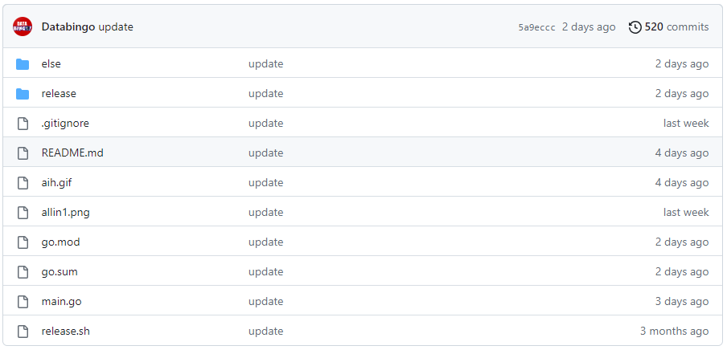727x354 pixels.
Task: Open the release folder name link
Action: point(59,93)
